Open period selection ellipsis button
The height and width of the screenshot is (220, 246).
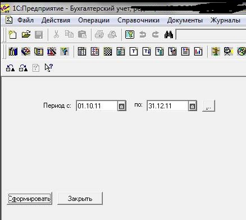[208, 106]
